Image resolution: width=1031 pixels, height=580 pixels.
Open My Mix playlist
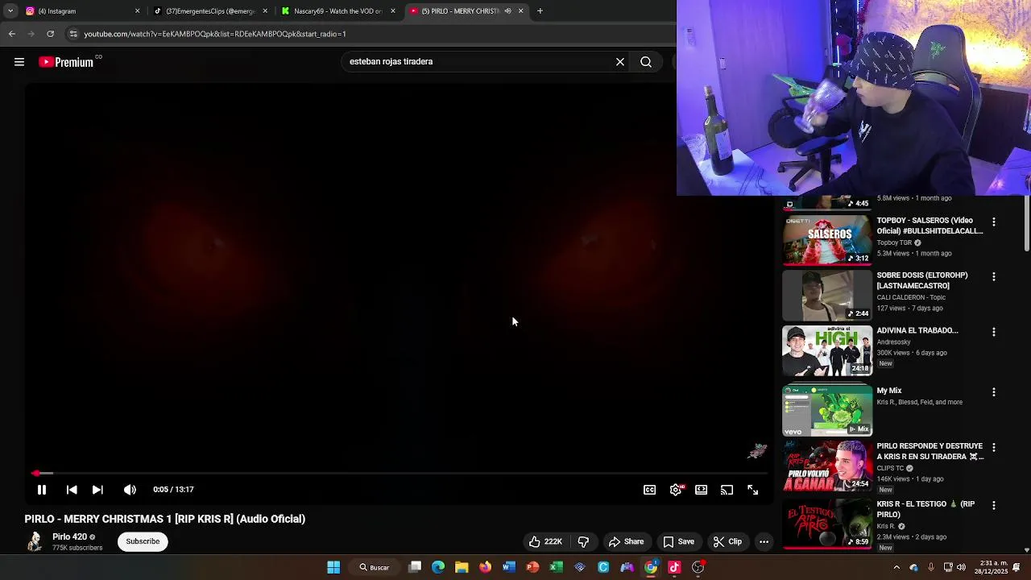click(x=827, y=411)
